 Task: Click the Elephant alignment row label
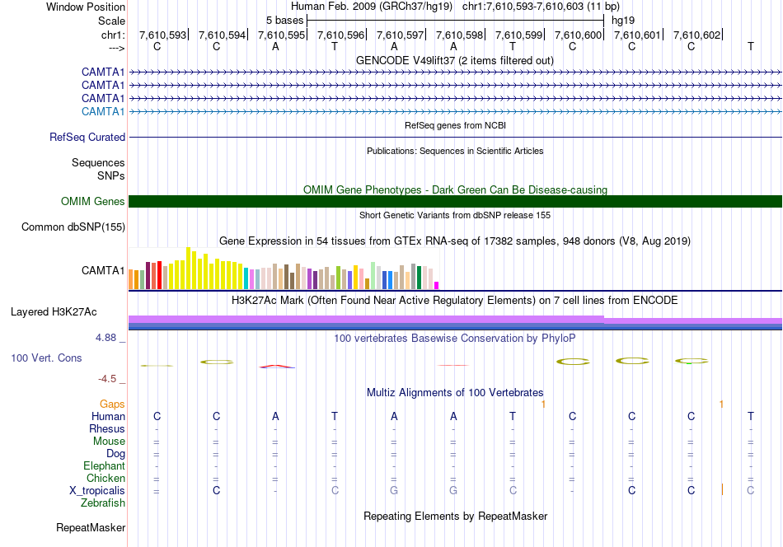pos(104,465)
